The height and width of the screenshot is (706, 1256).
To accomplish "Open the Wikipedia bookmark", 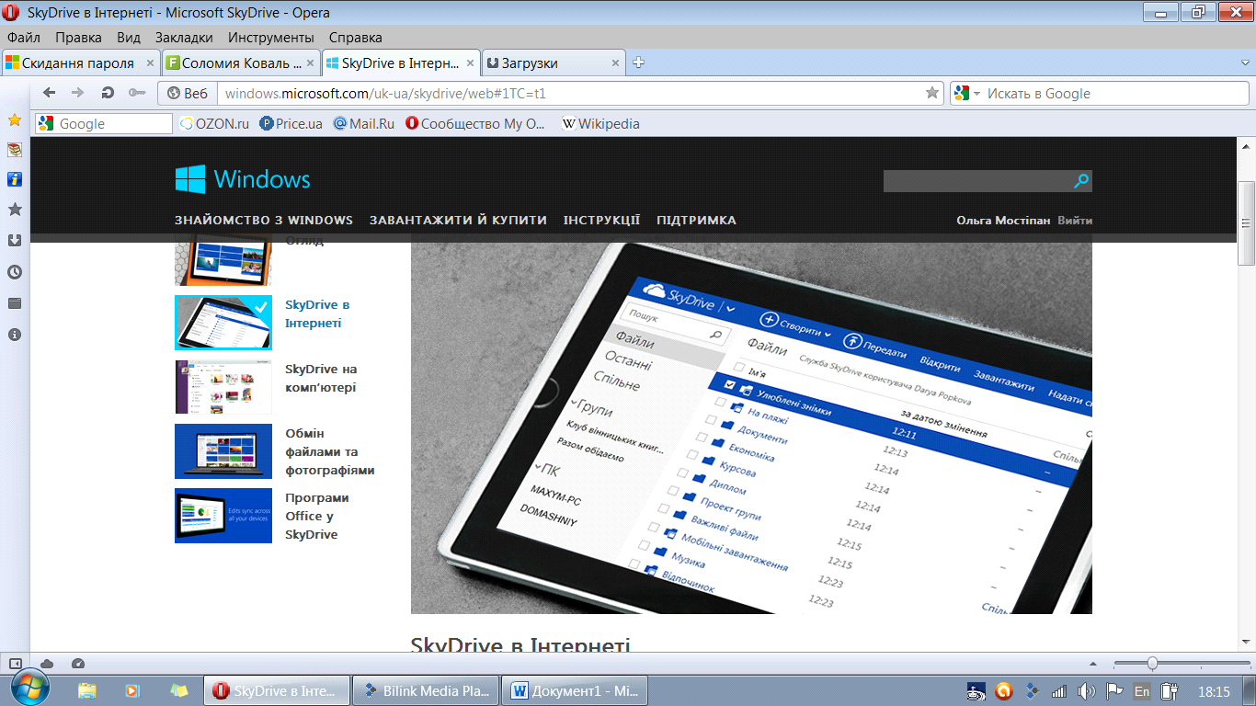I will click(600, 123).
